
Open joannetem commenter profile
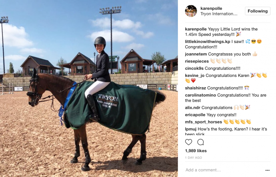click(196, 54)
